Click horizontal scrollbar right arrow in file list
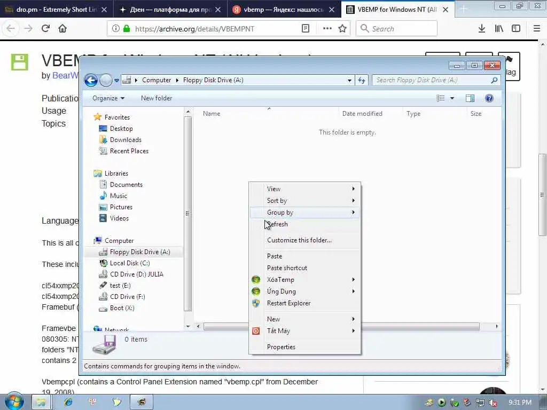 (497, 326)
